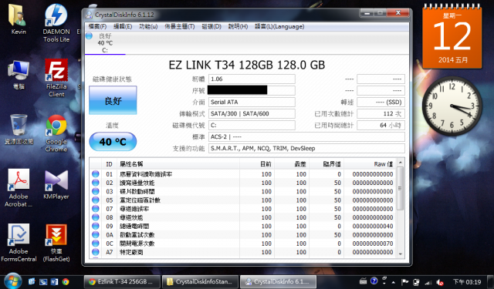The width and height of the screenshot is (494, 289).
Task: Click the status dot for attribute 08
Action: click(x=96, y=217)
